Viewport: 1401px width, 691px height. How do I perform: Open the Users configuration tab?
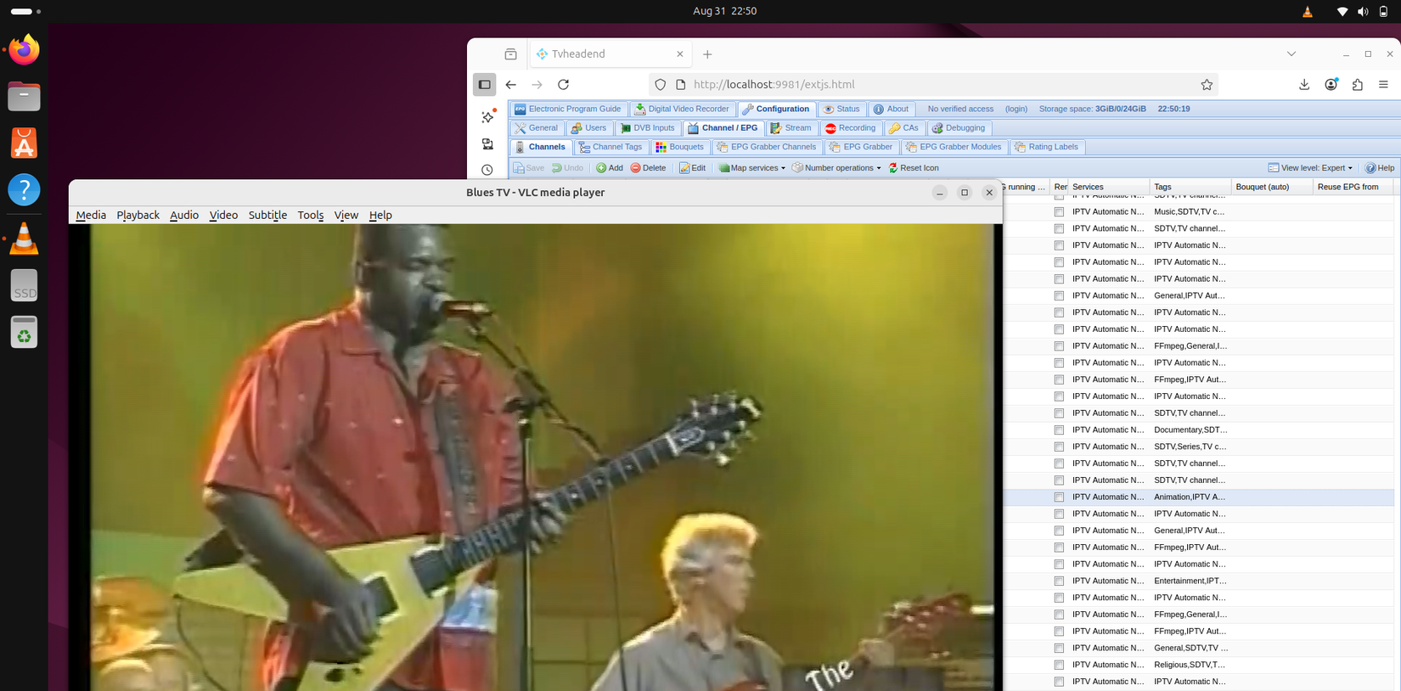588,128
